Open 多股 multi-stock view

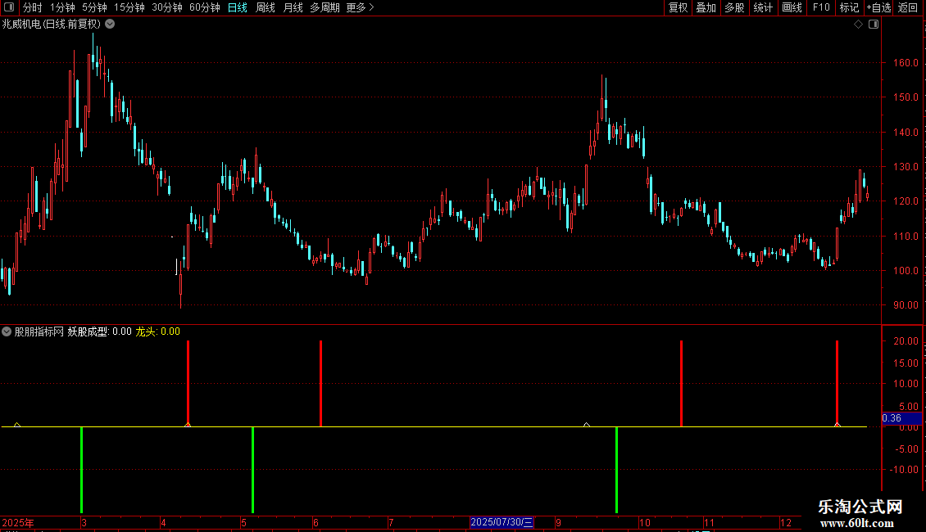pyautogui.click(x=734, y=7)
